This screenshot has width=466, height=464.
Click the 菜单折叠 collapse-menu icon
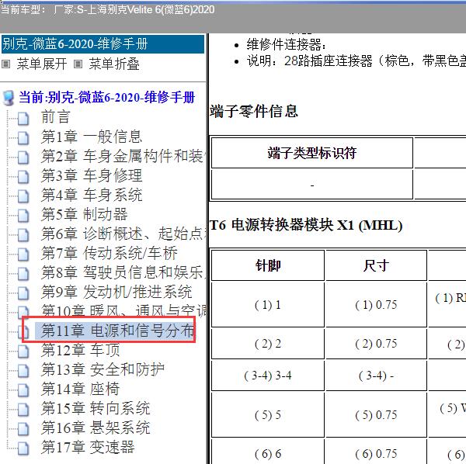(78, 64)
